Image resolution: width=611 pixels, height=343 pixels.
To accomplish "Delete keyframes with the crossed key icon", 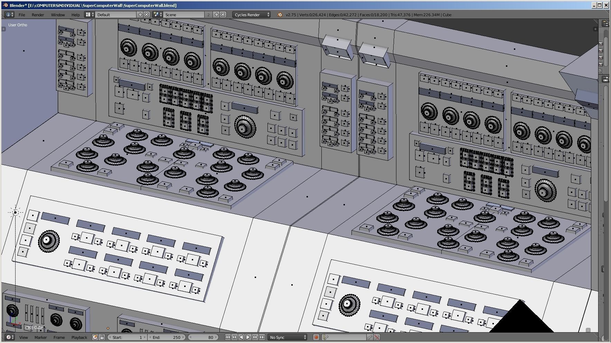I will tap(377, 337).
